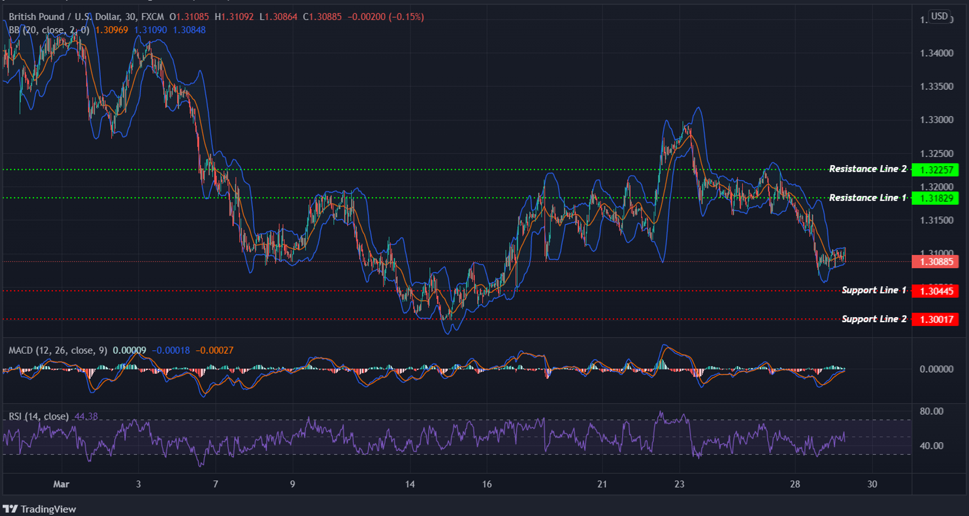Select the RSI reading 44.38
Image resolution: width=969 pixels, height=516 pixels.
pyautogui.click(x=86, y=417)
